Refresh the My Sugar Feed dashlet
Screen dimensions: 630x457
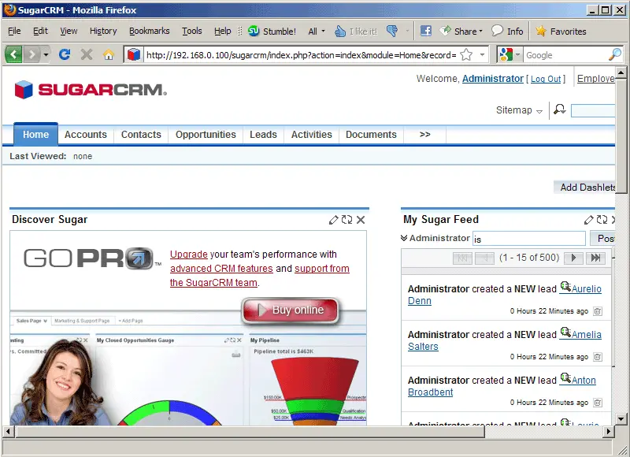[x=602, y=220]
